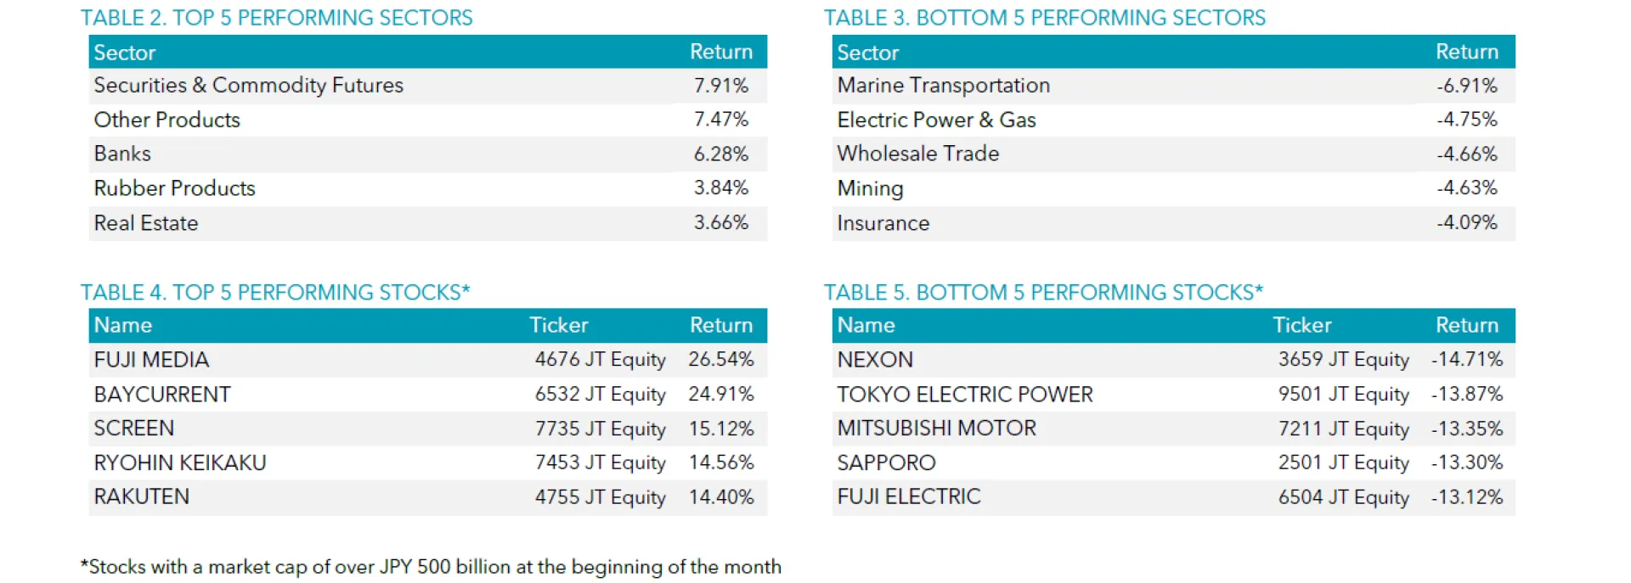This screenshot has height=583, width=1631.
Task: Click the TOKYO ELECTRIC POWER name cell
Action: [x=965, y=395]
